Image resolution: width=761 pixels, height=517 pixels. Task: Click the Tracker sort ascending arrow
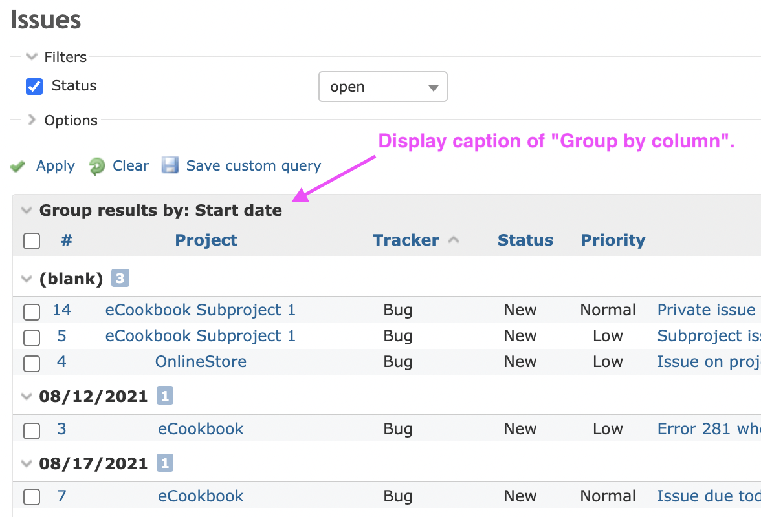click(x=453, y=239)
